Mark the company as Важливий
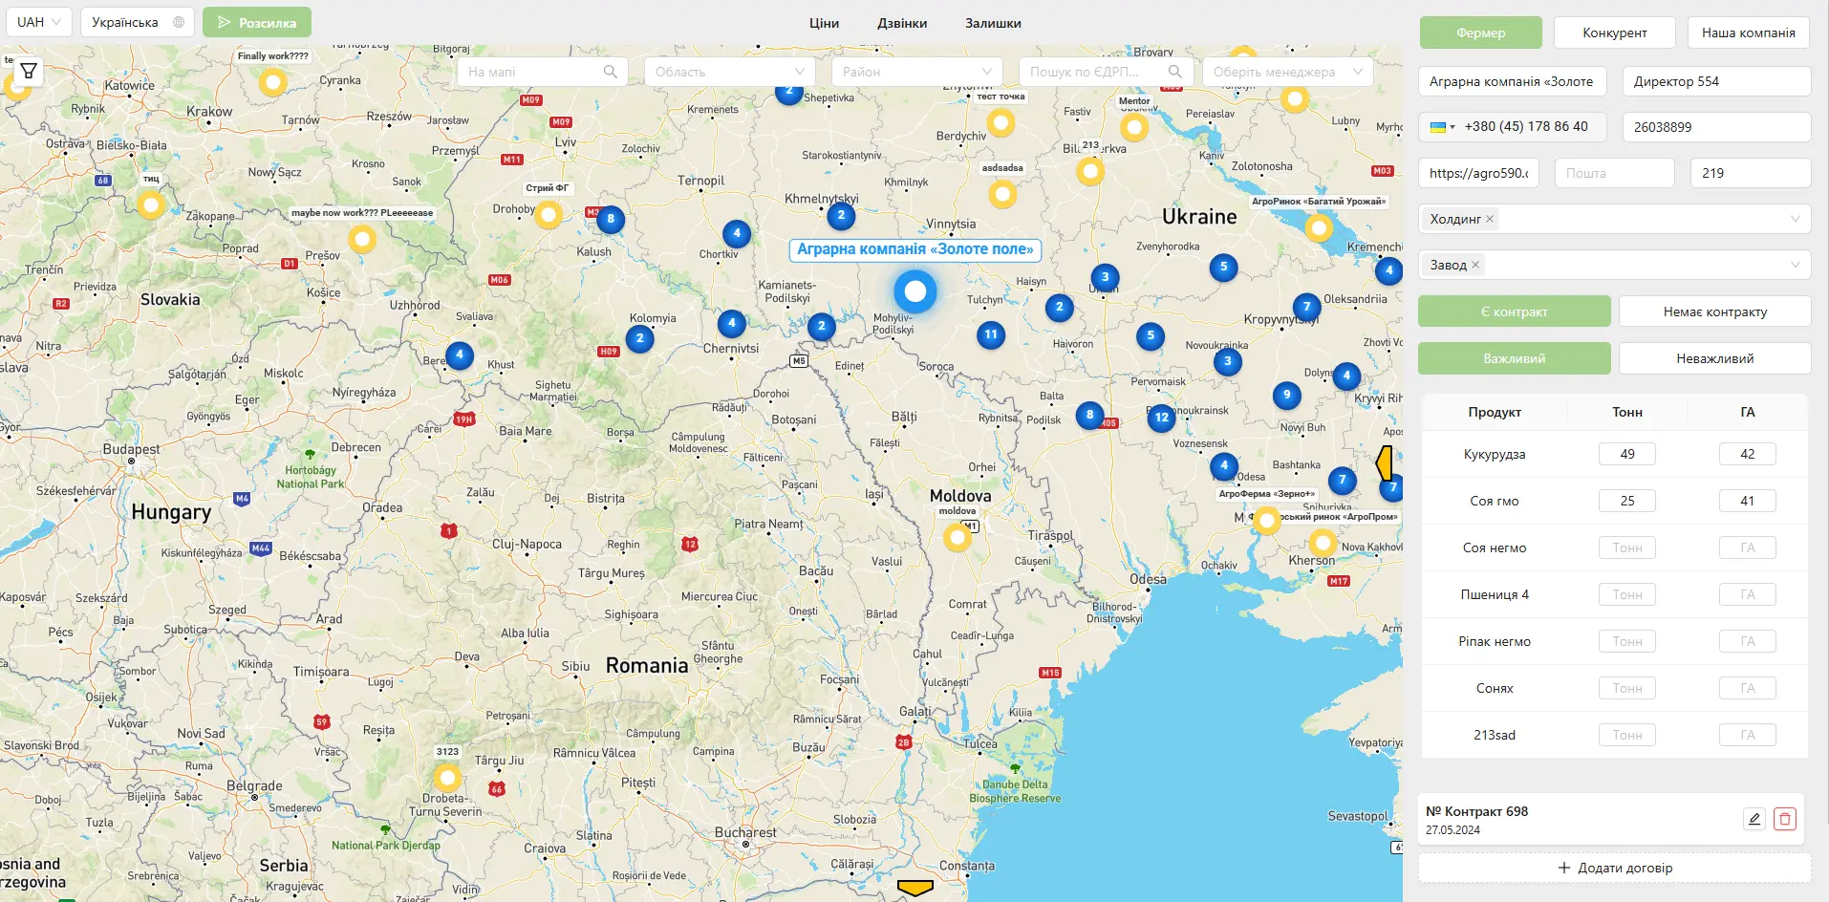1829x902 pixels. click(x=1514, y=358)
